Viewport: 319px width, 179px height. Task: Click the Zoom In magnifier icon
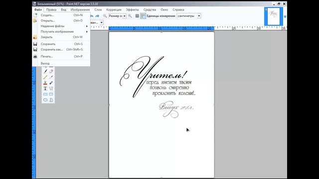(x=130, y=16)
